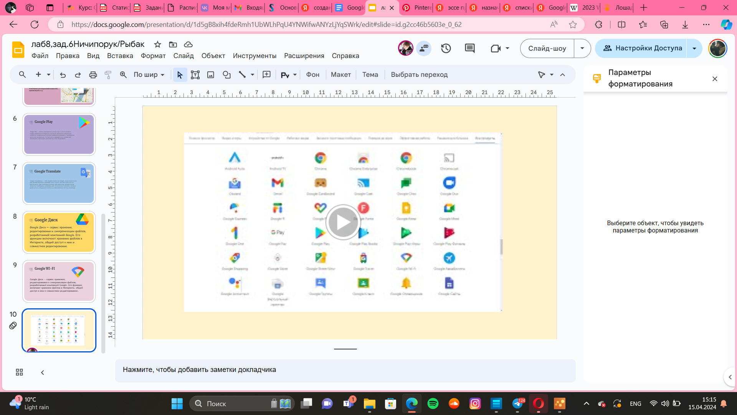The height and width of the screenshot is (415, 737).
Task: Open Spotify from the taskbar
Action: [x=433, y=403]
